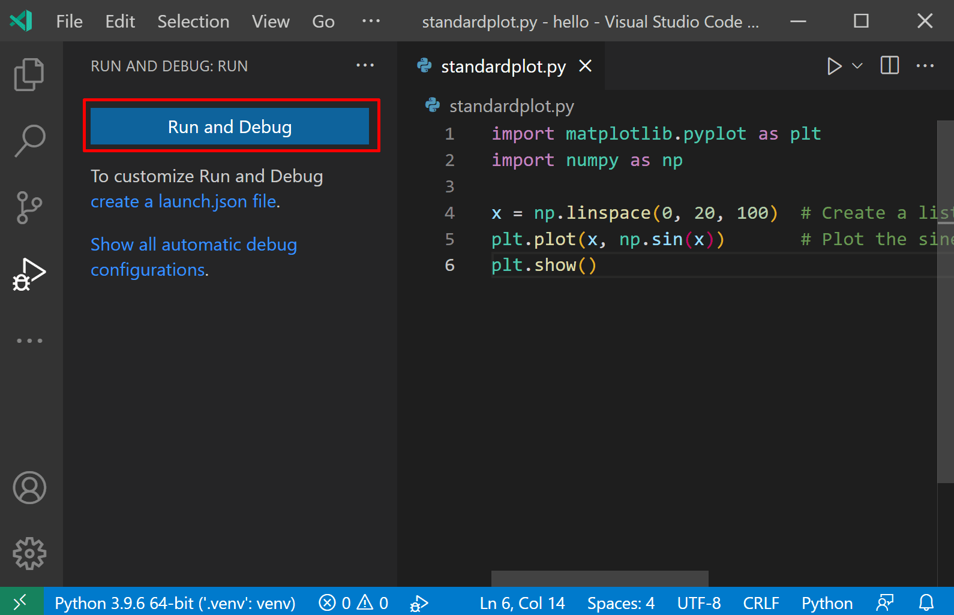Select the Run and Debug activity icon

click(x=29, y=275)
